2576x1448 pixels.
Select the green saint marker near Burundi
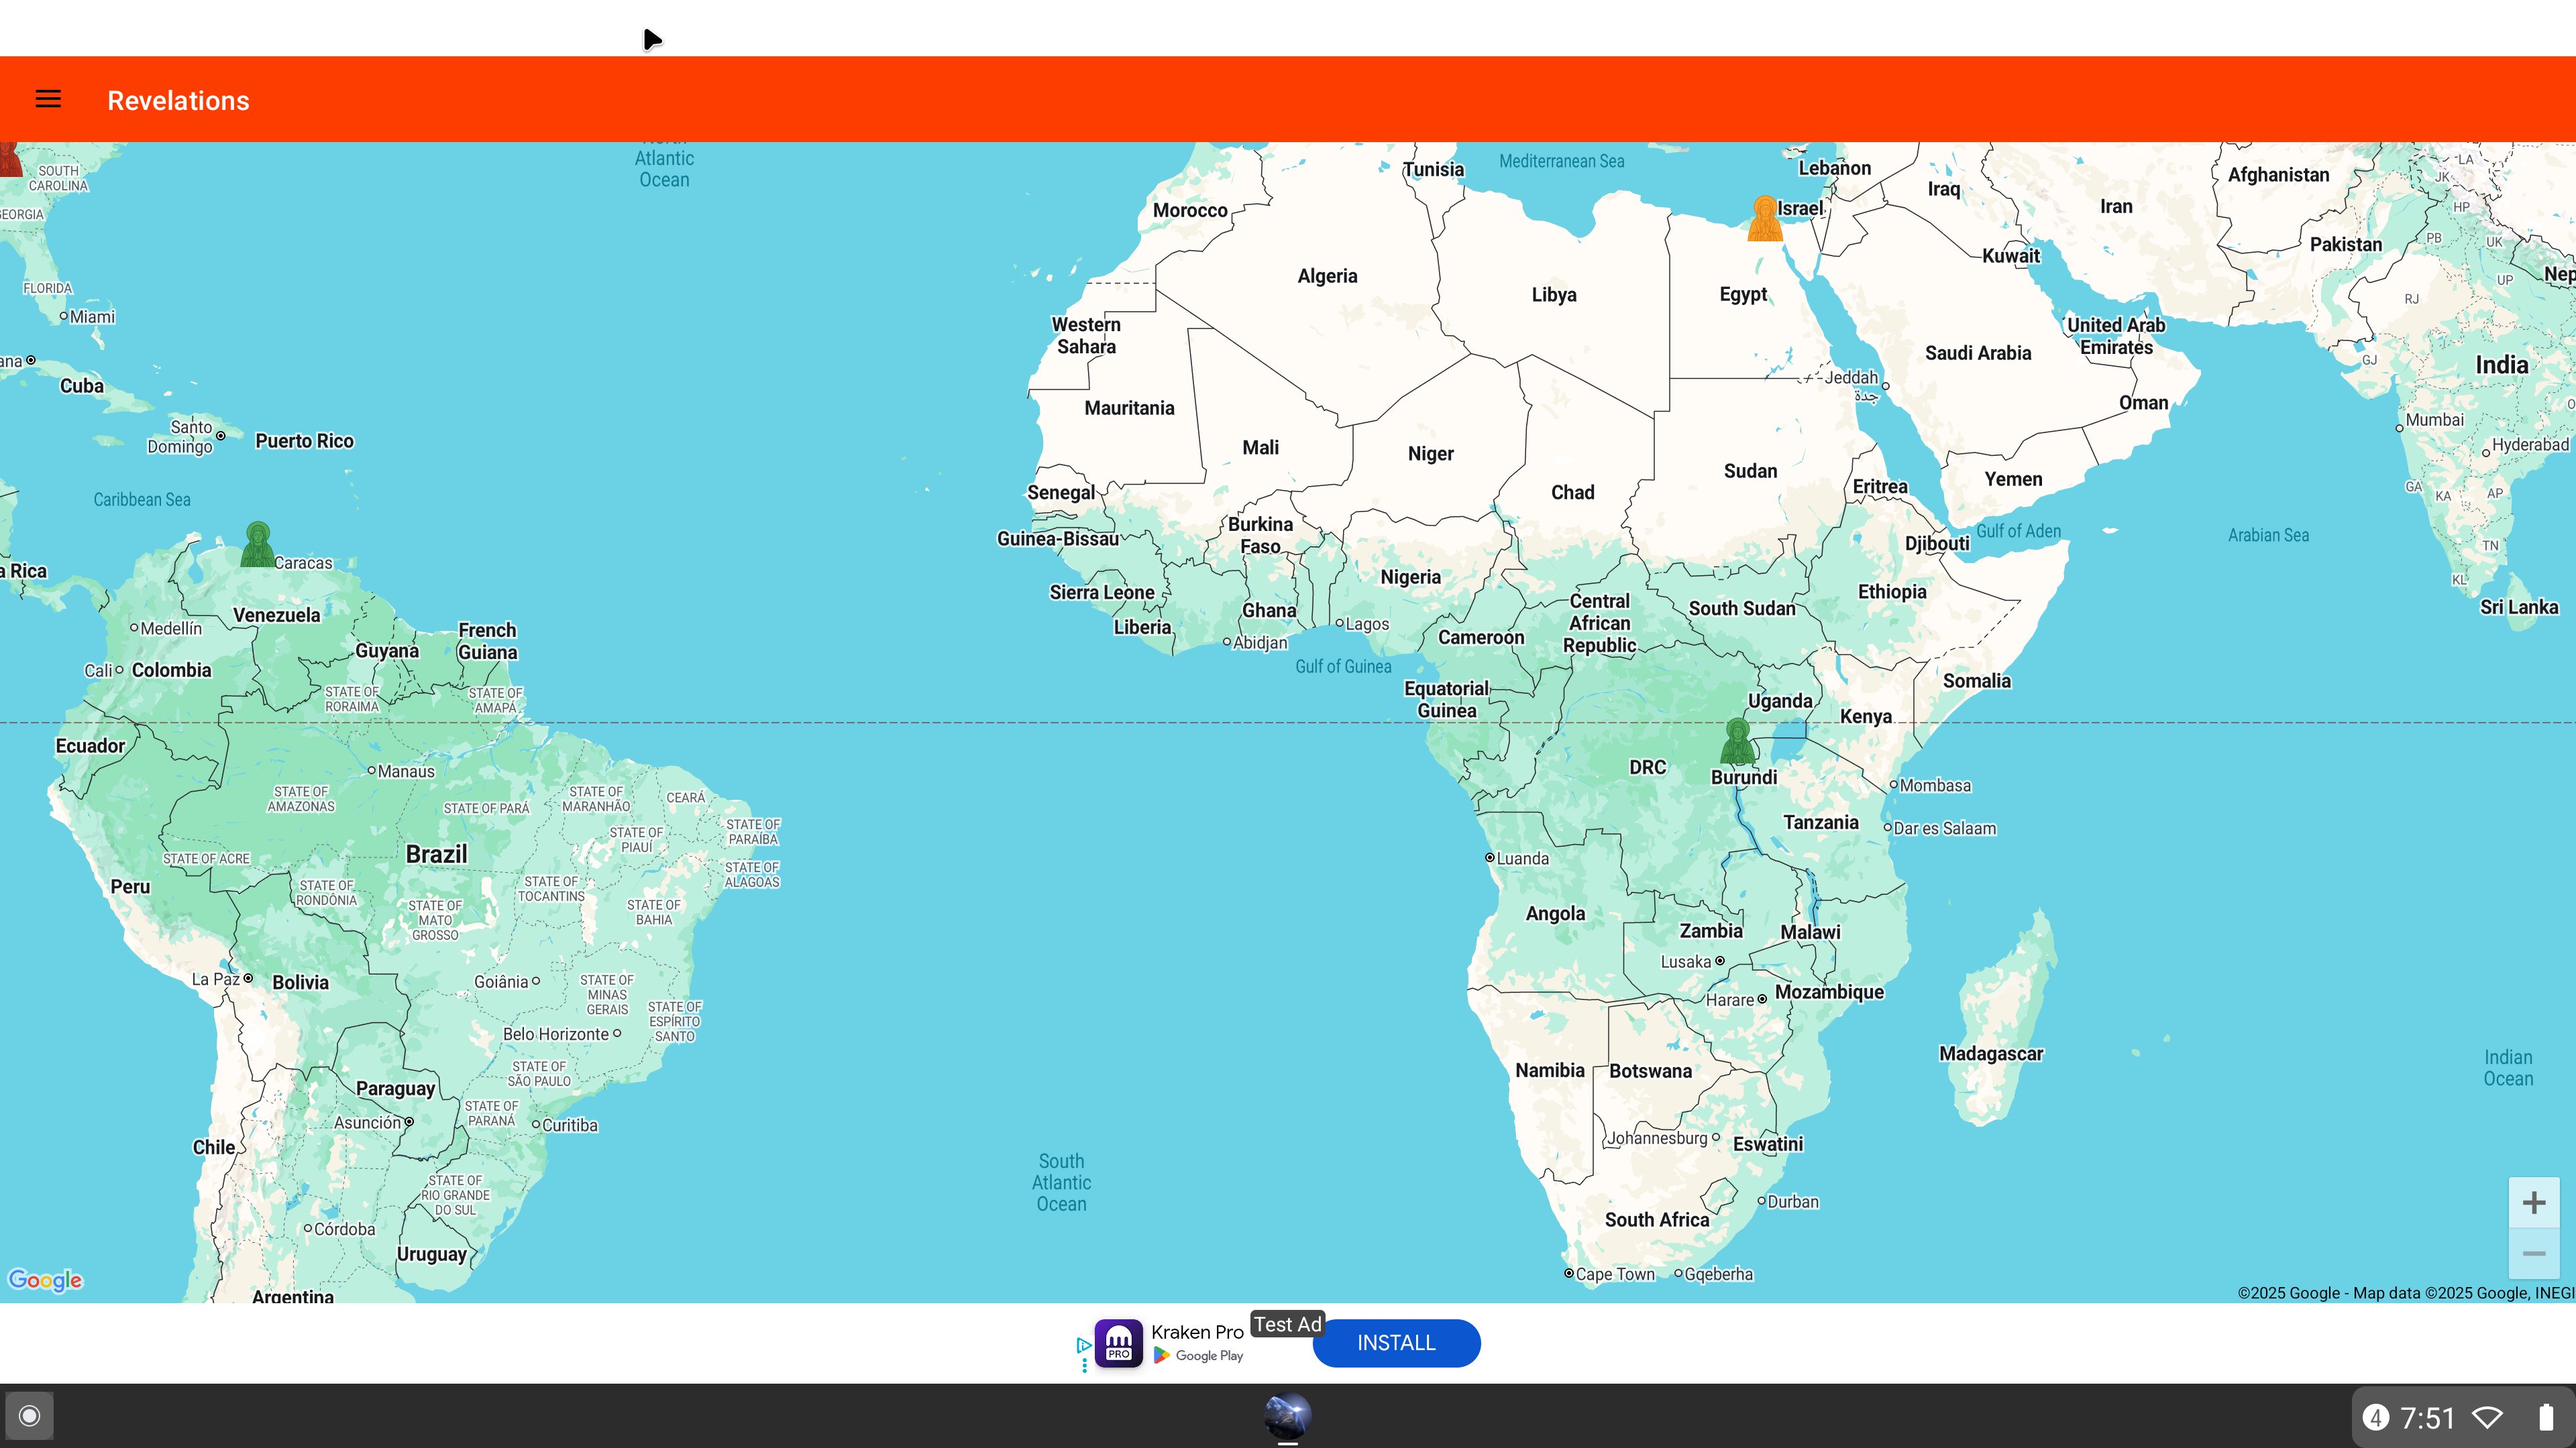(x=1737, y=743)
